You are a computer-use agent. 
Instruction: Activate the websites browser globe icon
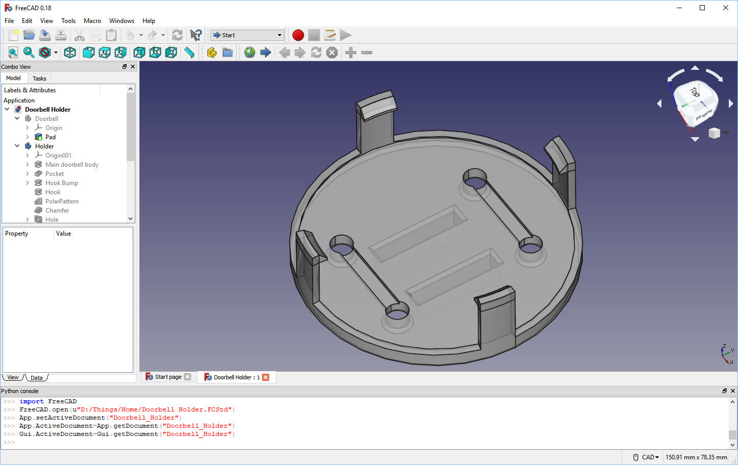tap(249, 53)
